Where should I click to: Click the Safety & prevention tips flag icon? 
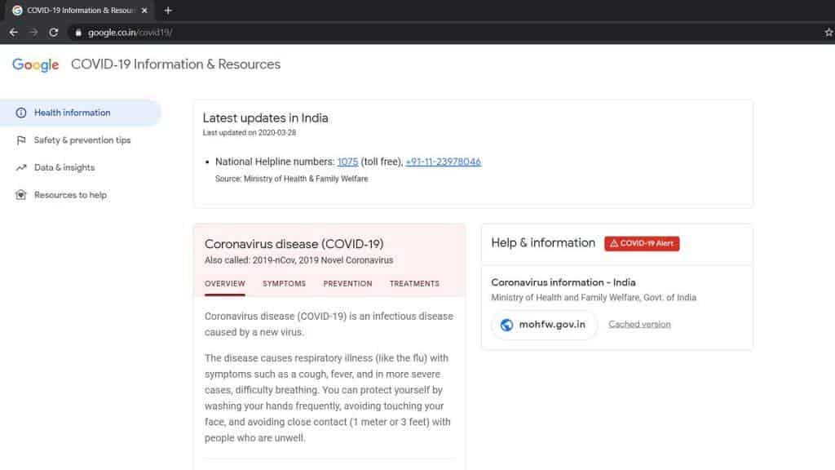click(20, 140)
